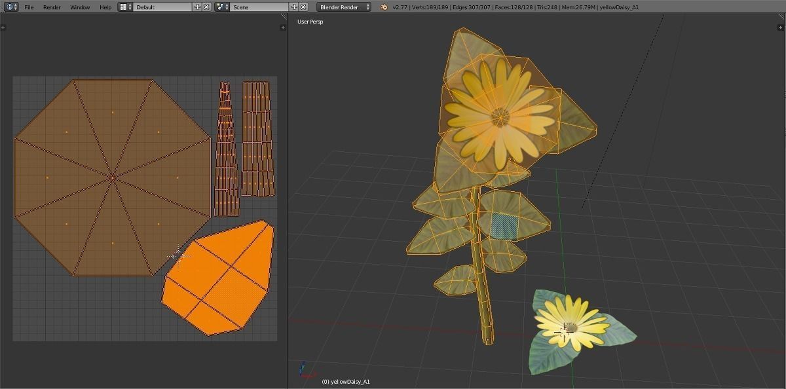Viewport: 786px width, 389px height.
Task: Open the Blender Render engine dropdown
Action: (344, 7)
